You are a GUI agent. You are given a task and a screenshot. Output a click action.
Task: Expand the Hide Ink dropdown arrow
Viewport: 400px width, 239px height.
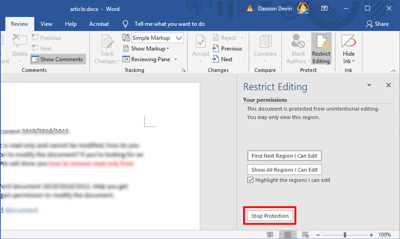pyautogui.click(x=353, y=61)
